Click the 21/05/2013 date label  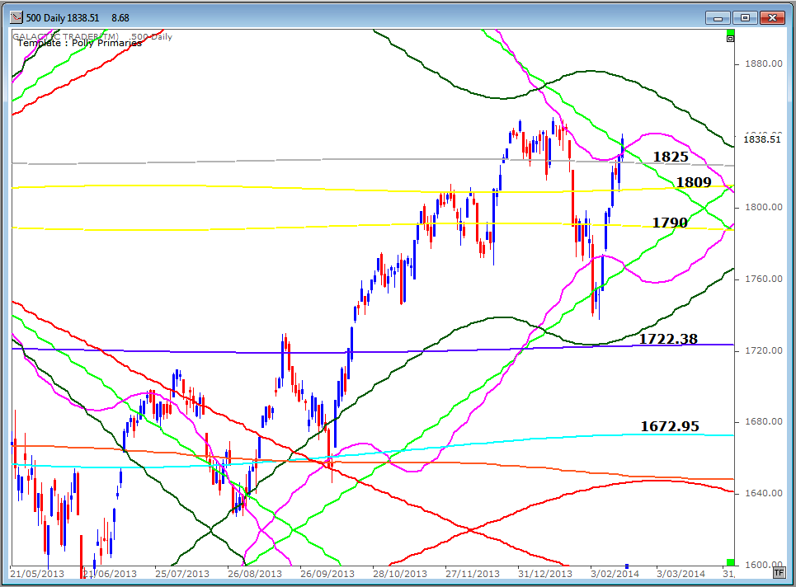pos(37,574)
